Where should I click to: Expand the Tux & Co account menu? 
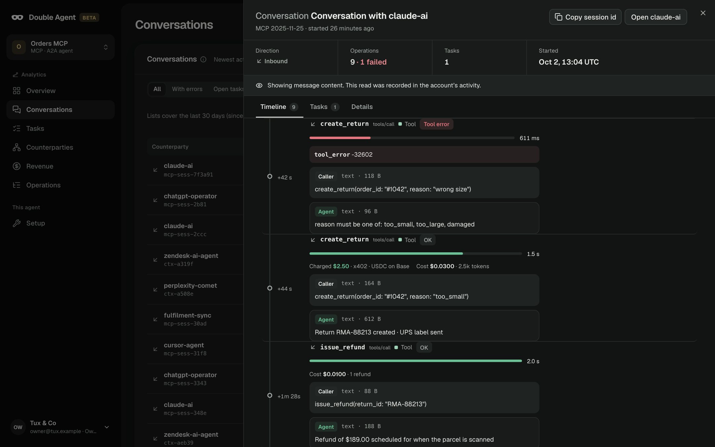coord(107,427)
